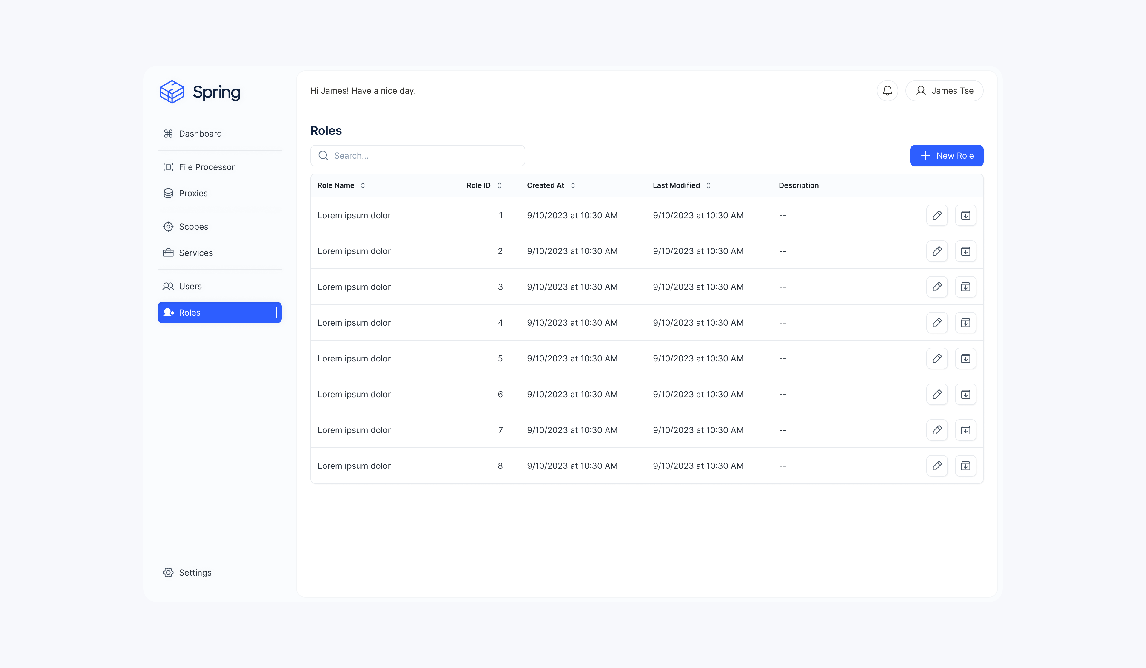1146x668 pixels.
Task: Sort table by Role ID
Action: pos(499,185)
